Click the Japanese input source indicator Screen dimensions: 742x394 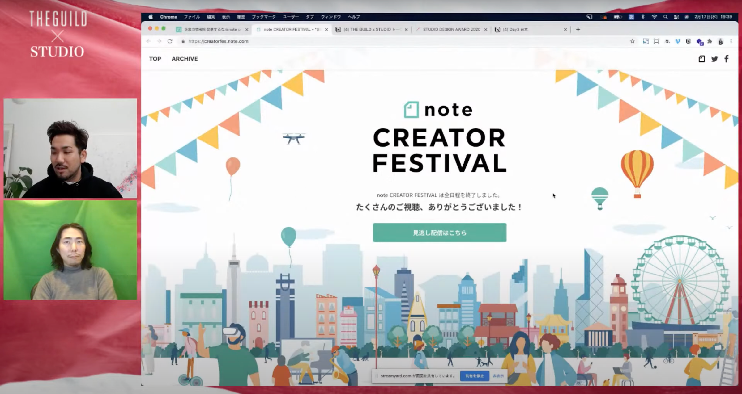click(x=631, y=17)
